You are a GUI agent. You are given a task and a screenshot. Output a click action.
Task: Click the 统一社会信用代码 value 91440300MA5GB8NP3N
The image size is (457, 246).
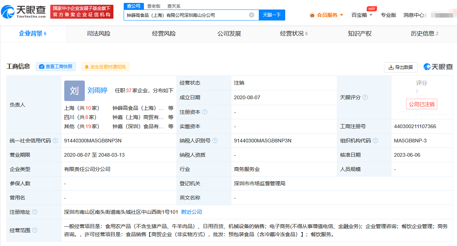point(93,141)
